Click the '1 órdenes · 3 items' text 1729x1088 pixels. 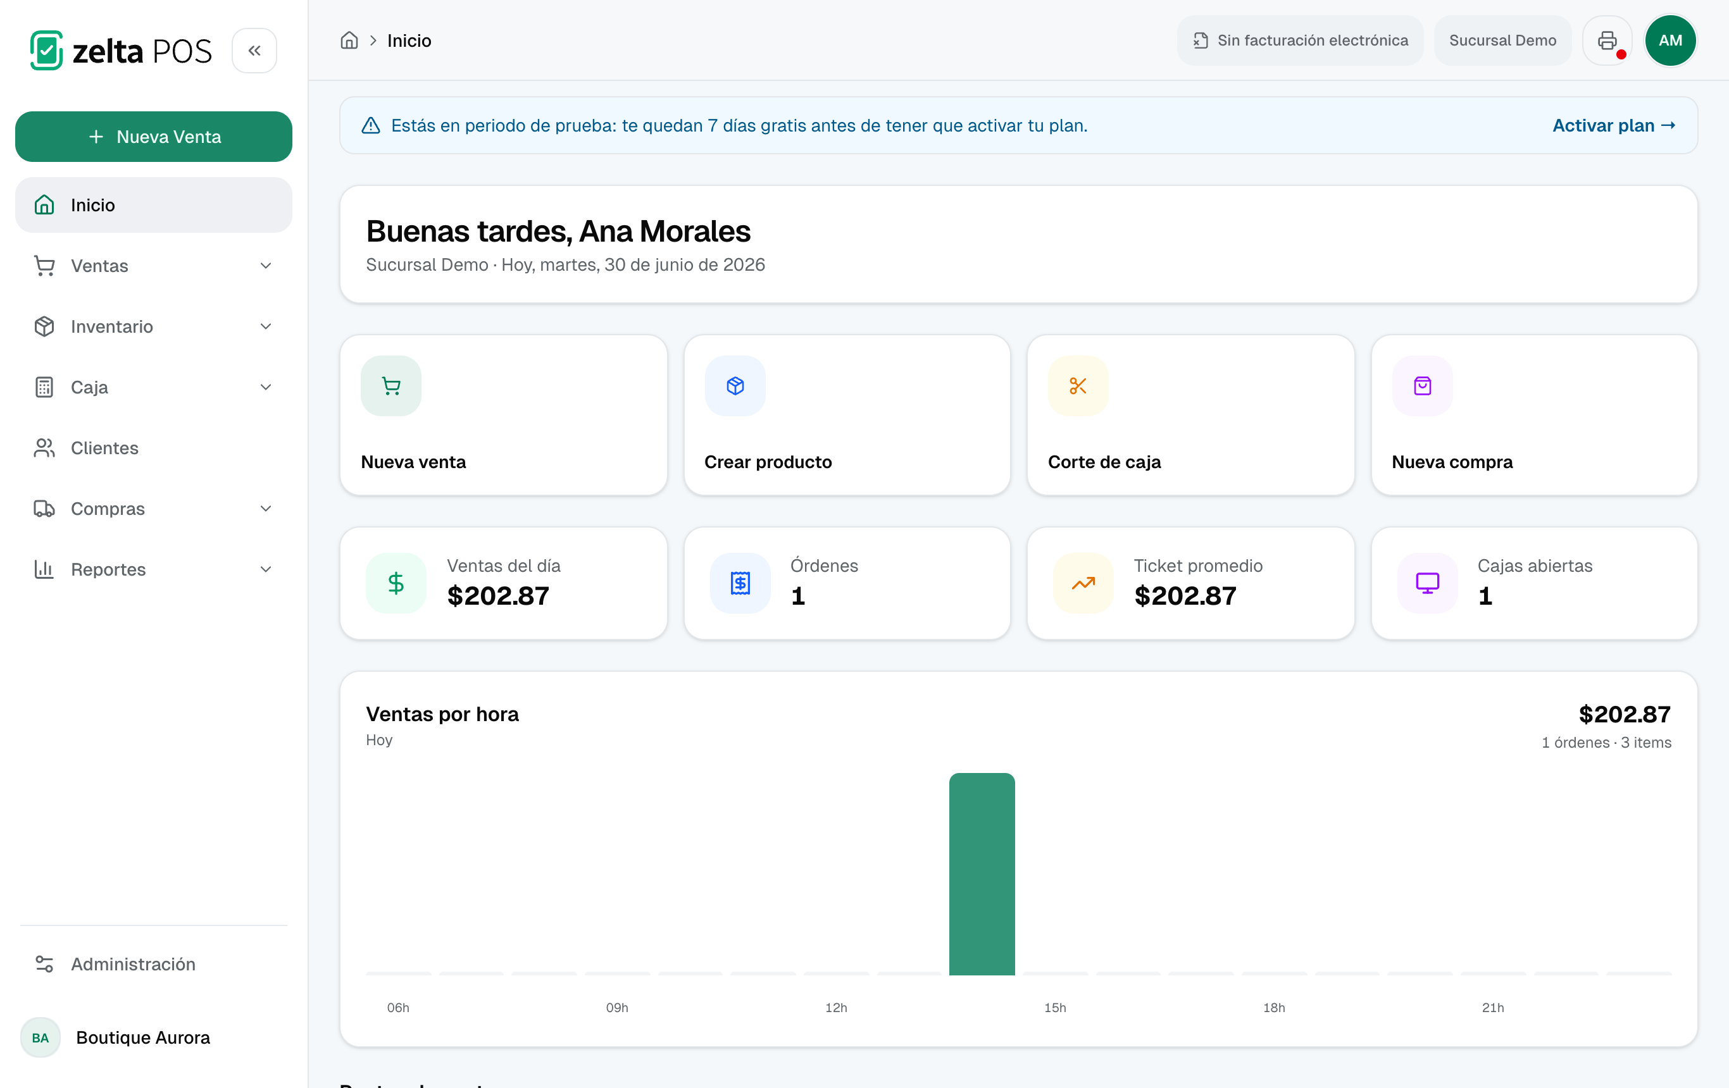pos(1606,743)
